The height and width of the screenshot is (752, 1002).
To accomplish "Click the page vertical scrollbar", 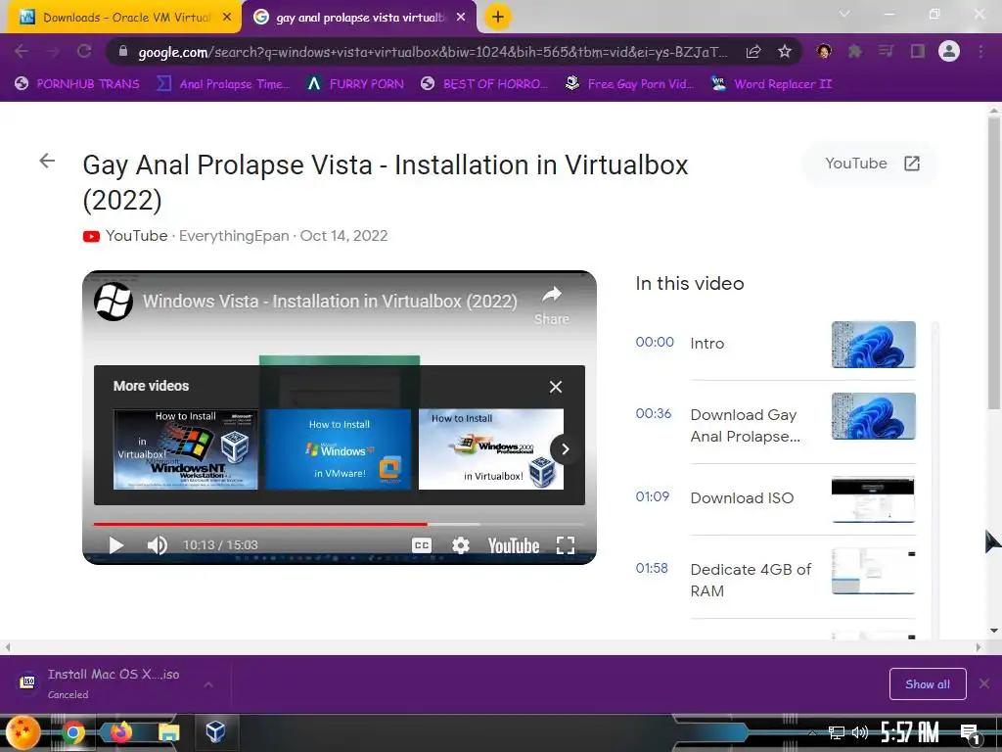I will pos(994,262).
